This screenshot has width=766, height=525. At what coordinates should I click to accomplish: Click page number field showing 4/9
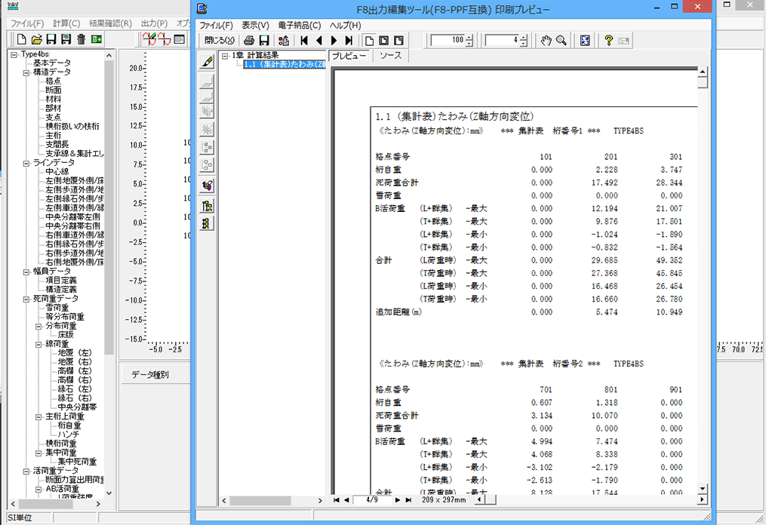pyautogui.click(x=372, y=499)
